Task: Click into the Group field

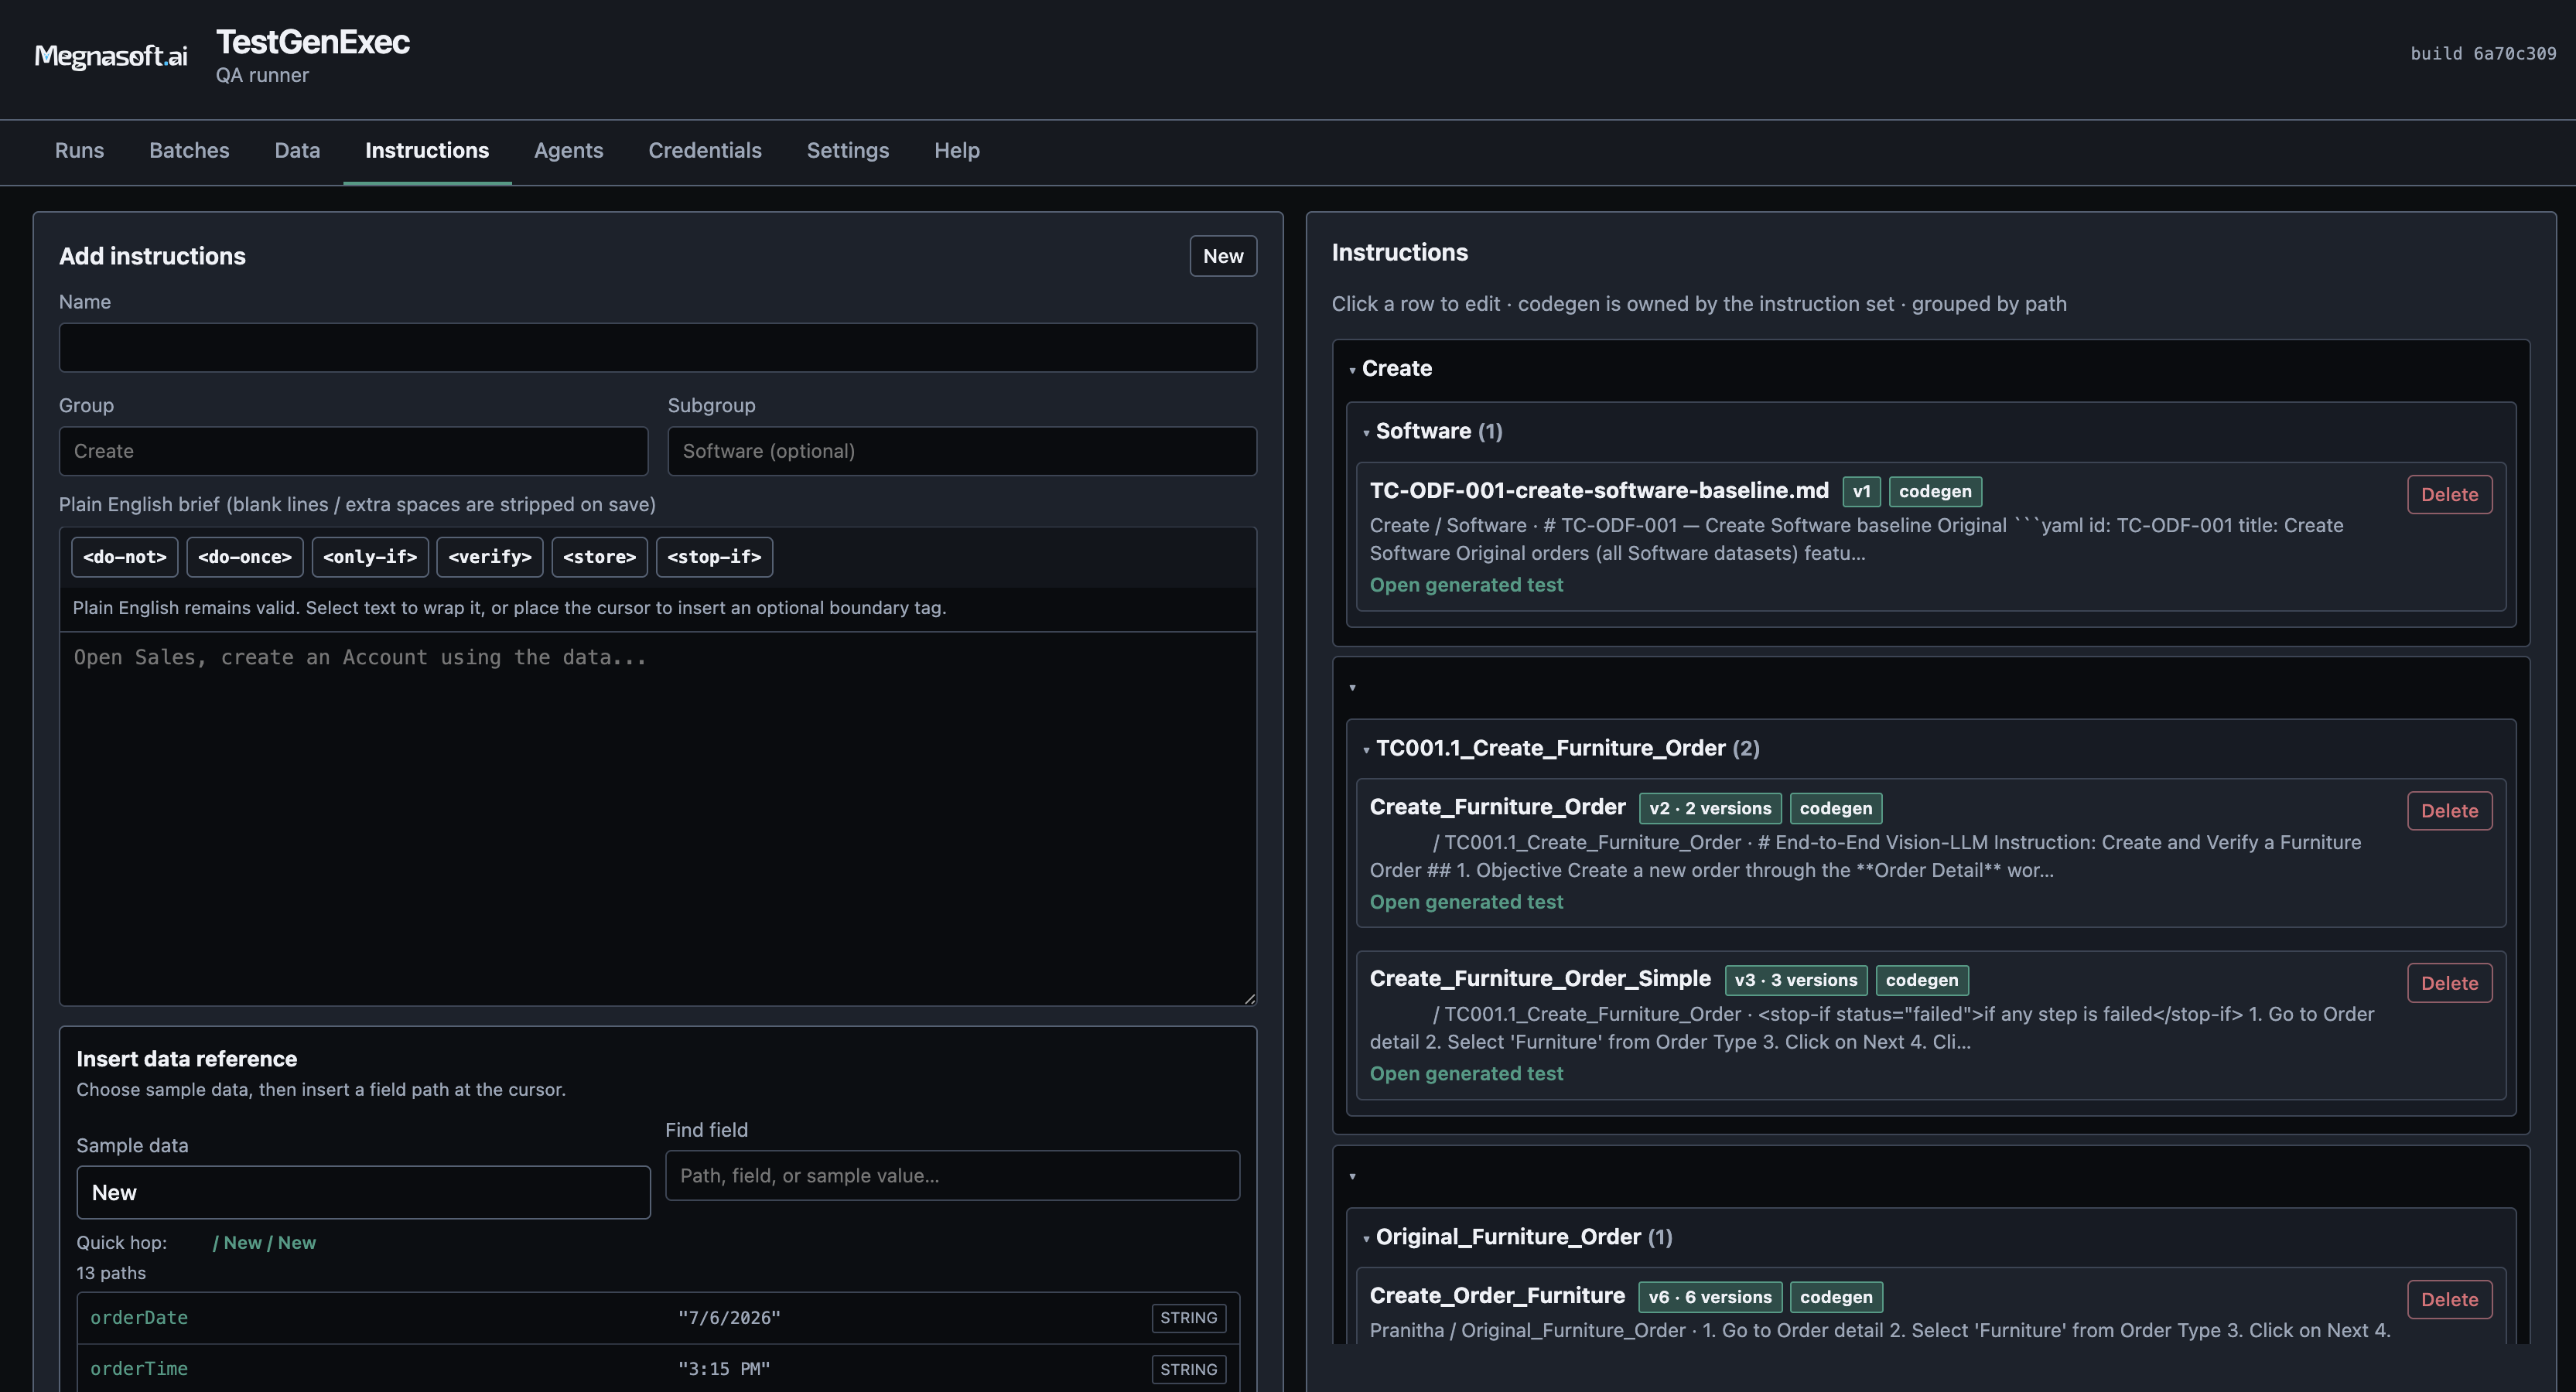Action: click(x=353, y=451)
